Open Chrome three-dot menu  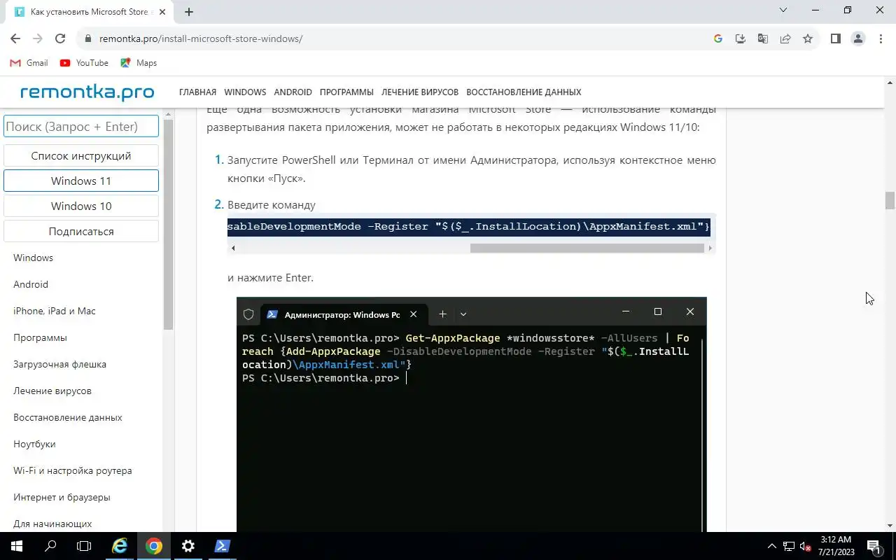pyautogui.click(x=881, y=39)
